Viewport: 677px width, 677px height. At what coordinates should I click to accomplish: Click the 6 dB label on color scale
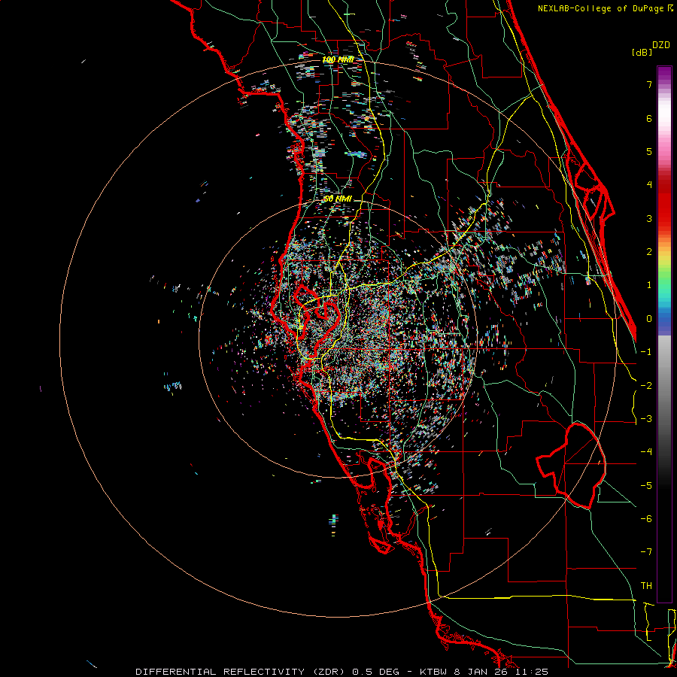(649, 118)
